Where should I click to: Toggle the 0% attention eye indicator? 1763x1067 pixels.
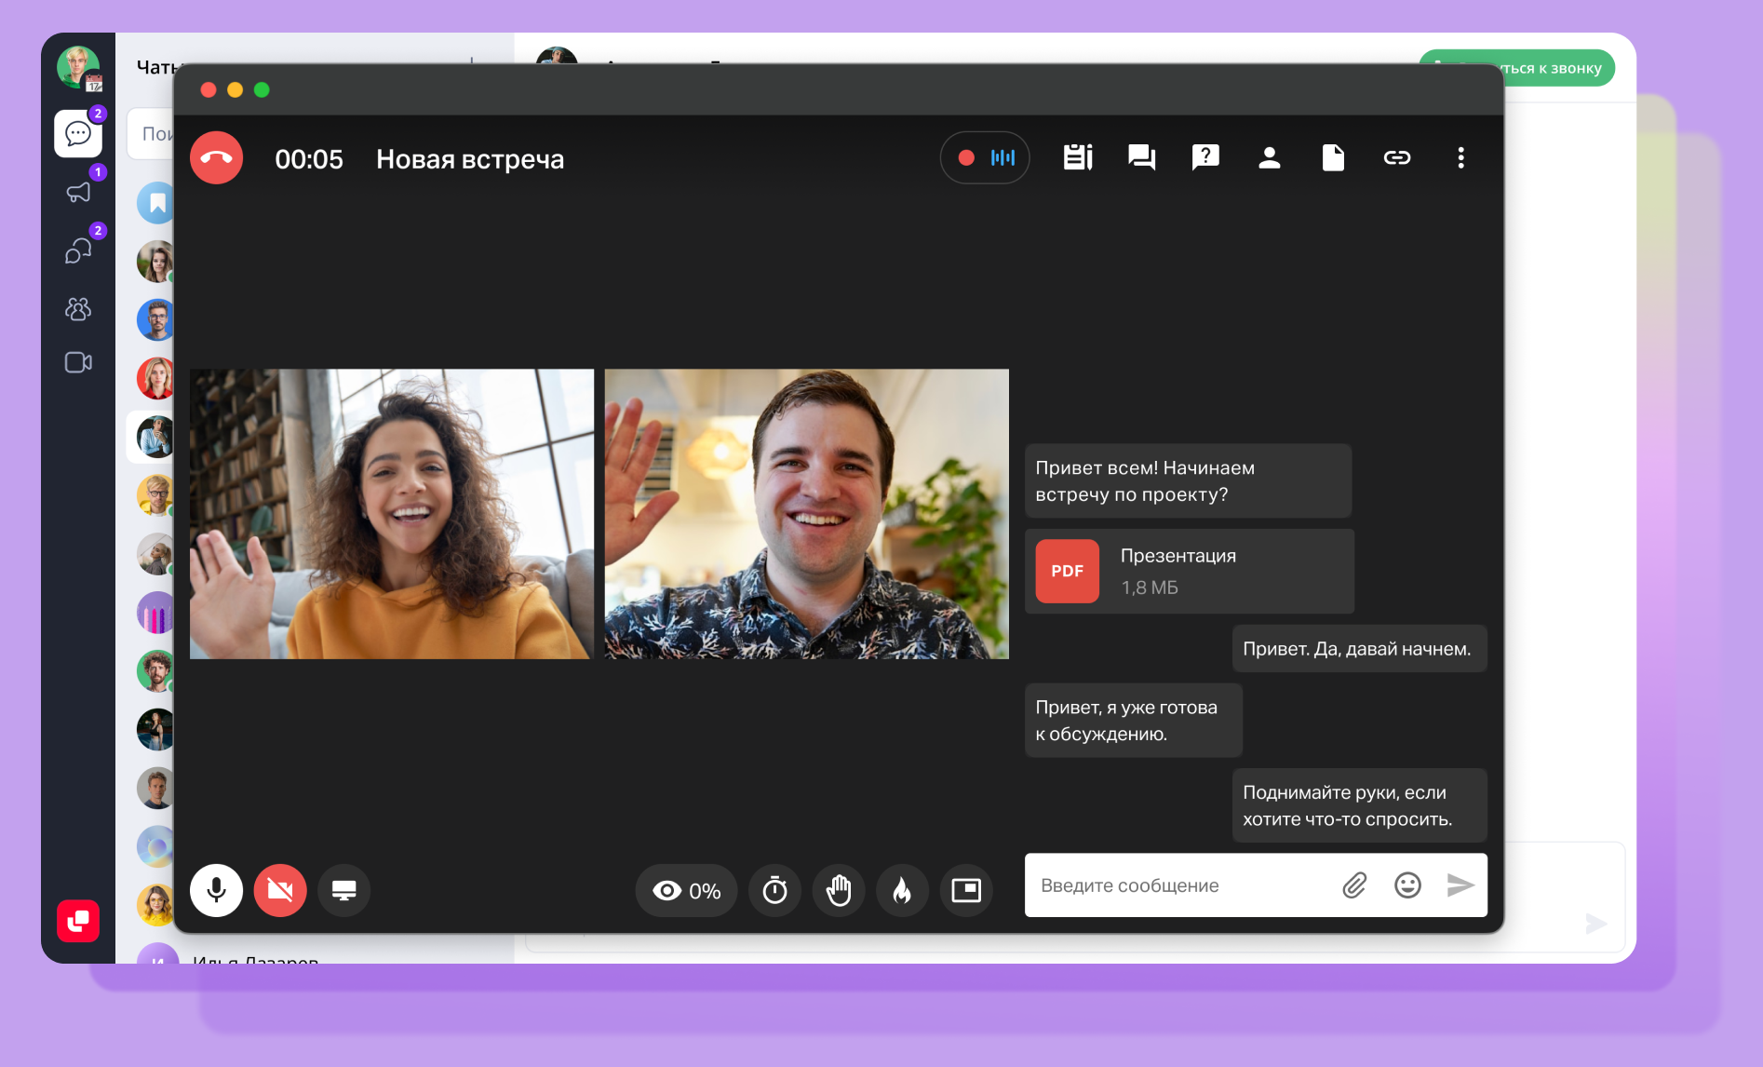click(x=686, y=891)
